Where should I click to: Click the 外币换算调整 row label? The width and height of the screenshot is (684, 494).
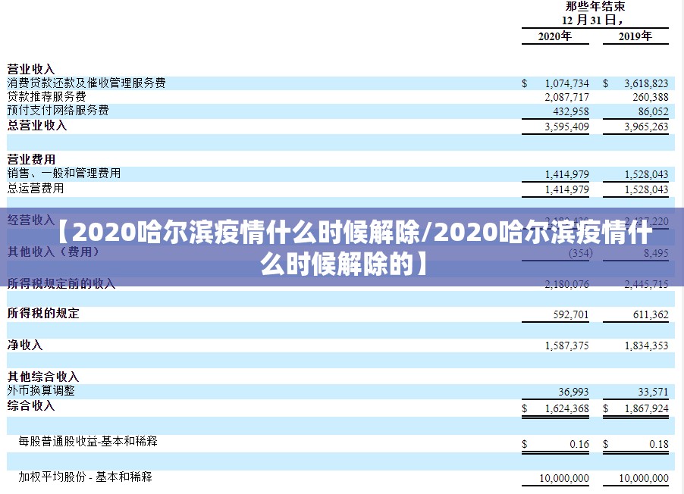tap(41, 391)
